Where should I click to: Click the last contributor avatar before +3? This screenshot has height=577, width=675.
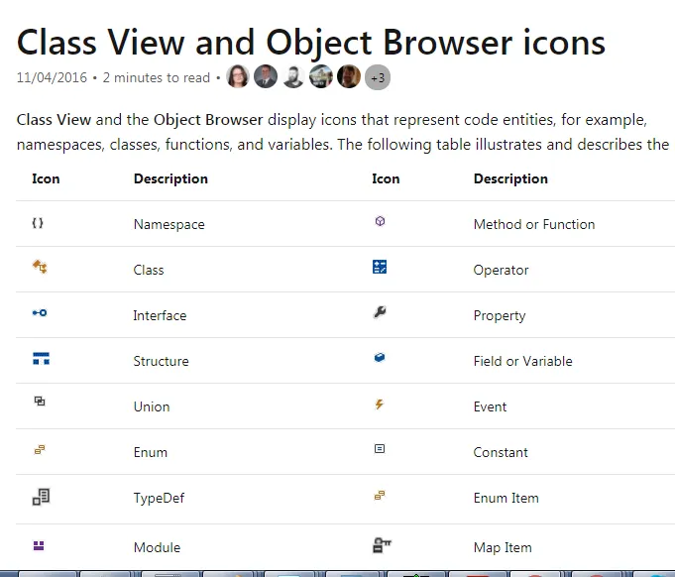click(x=348, y=76)
